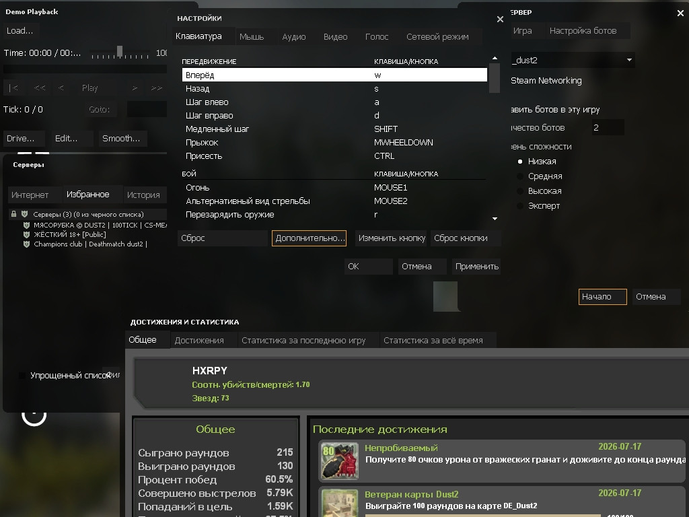This screenshot has height=517, width=689.
Task: Step forward with the > demo button
Action: [x=135, y=88]
